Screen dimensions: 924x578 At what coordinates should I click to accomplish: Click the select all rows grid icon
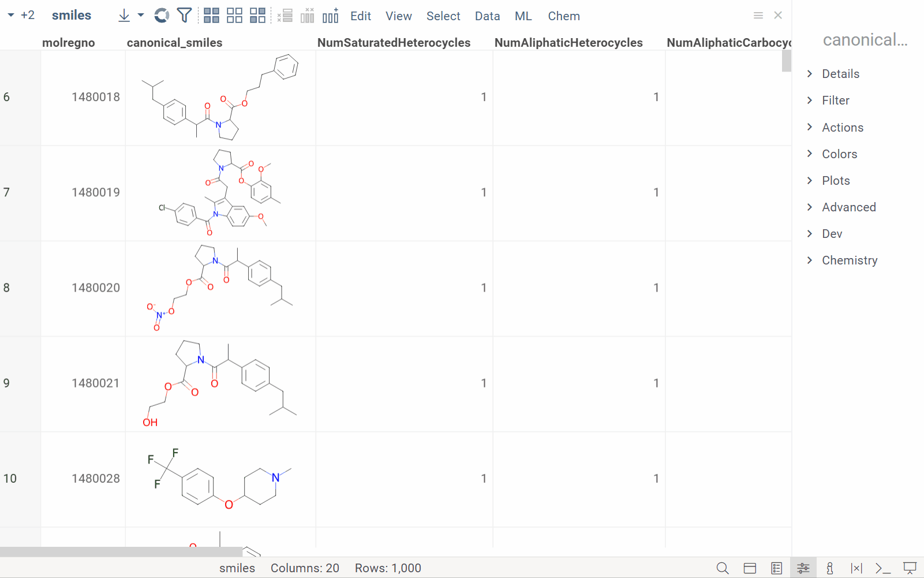(211, 16)
